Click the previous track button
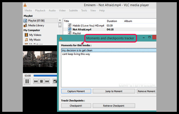 coord(35,81)
